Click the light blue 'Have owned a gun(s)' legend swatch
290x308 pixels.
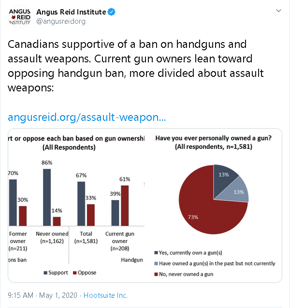point(156,264)
